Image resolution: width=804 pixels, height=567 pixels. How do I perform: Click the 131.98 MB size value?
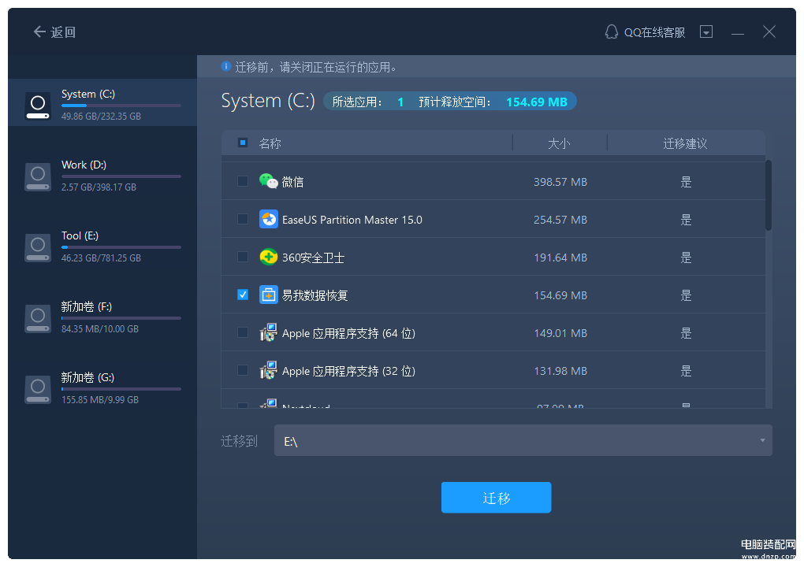click(x=560, y=372)
